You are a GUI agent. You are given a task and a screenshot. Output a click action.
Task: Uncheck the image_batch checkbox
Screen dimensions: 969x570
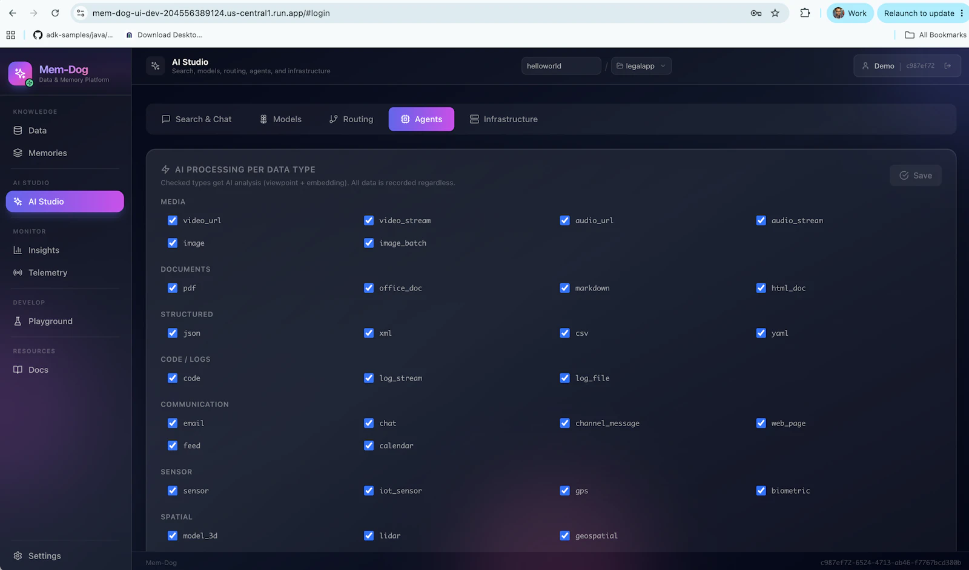click(x=369, y=243)
